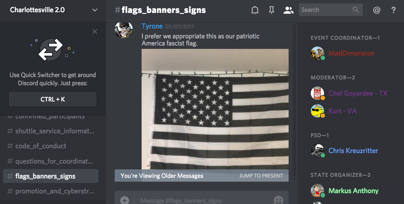Image resolution: width=404 pixels, height=204 pixels.
Task: Dismiss the Quick Switcher tip
Action: [x=95, y=32]
